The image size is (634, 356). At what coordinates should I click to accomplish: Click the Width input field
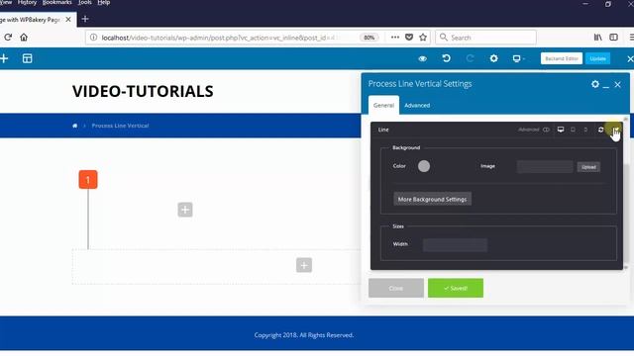455,244
